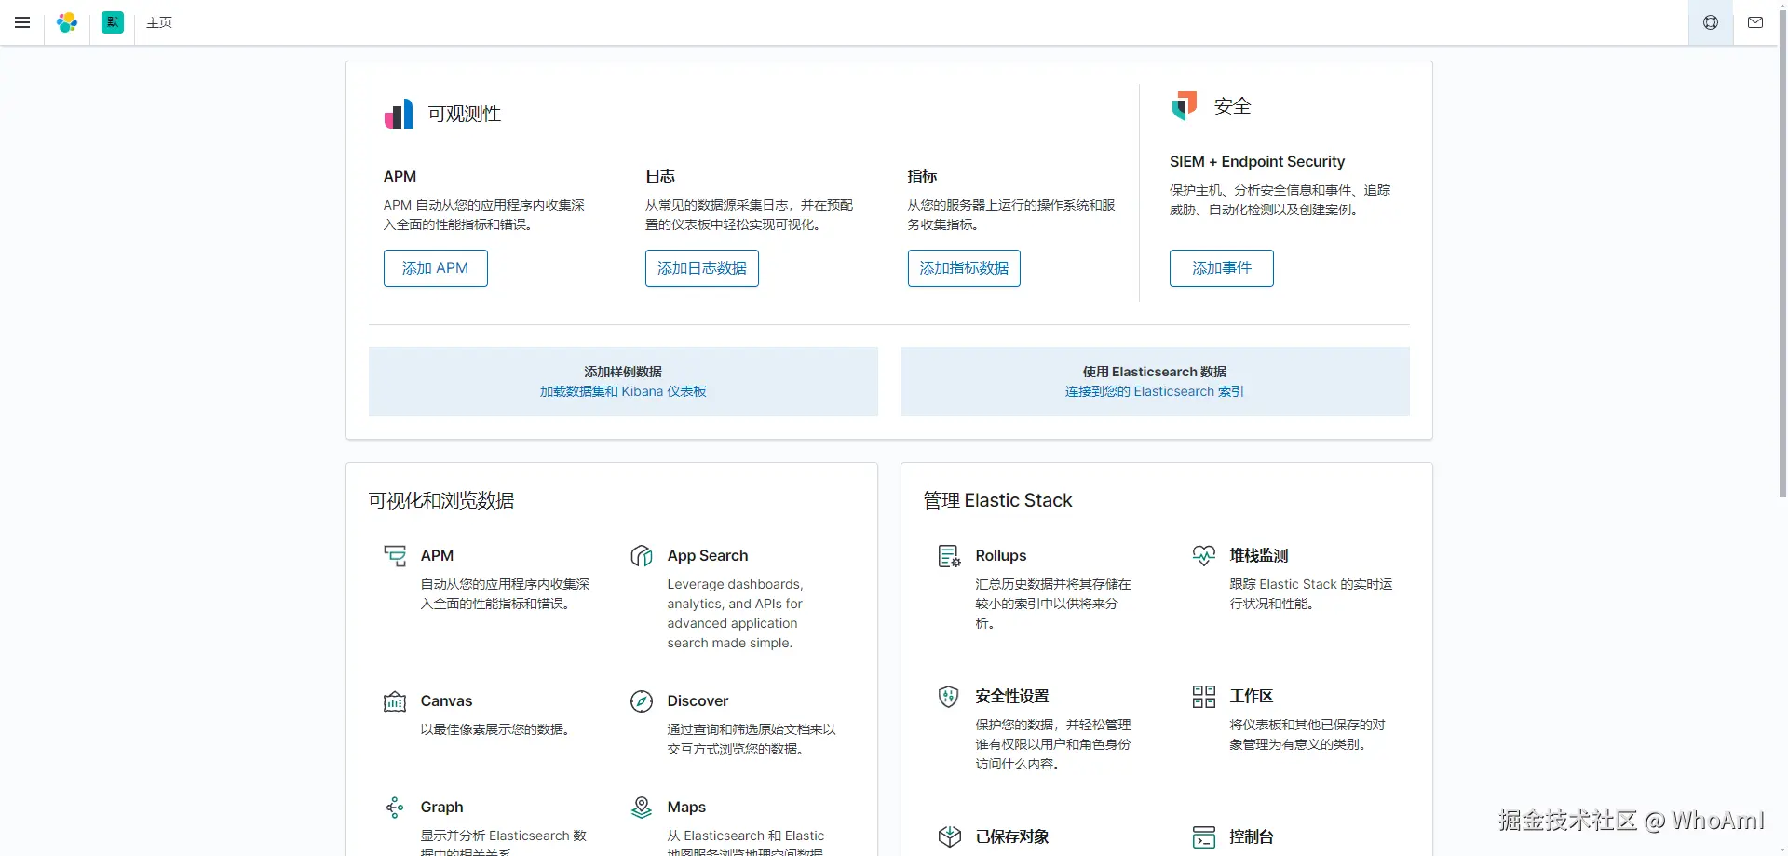Click the 堆栈监测 heartbeat icon
Screen dimensions: 1788x856
[1204, 556]
